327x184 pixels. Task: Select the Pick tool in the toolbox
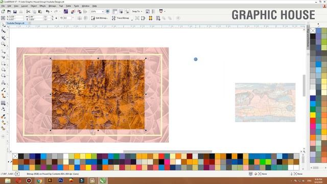(x=4, y=25)
